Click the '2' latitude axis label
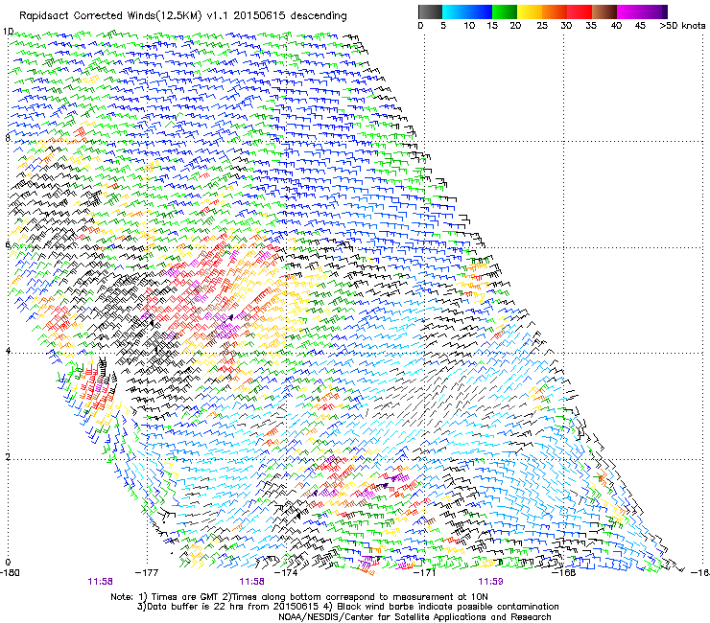The width and height of the screenshot is (710, 623). [8, 456]
